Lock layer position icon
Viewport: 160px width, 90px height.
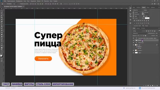[x=142, y=35]
